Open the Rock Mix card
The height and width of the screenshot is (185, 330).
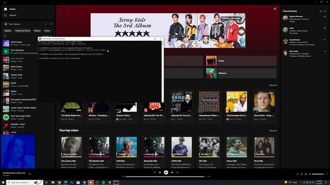coord(264,152)
